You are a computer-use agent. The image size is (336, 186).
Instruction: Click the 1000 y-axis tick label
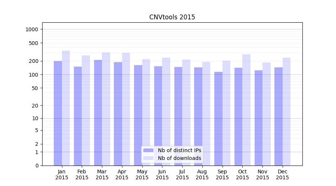coord(32,29)
